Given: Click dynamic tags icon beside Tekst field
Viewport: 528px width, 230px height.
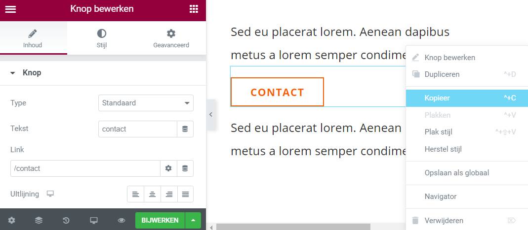Looking at the screenshot, I should click(185, 129).
